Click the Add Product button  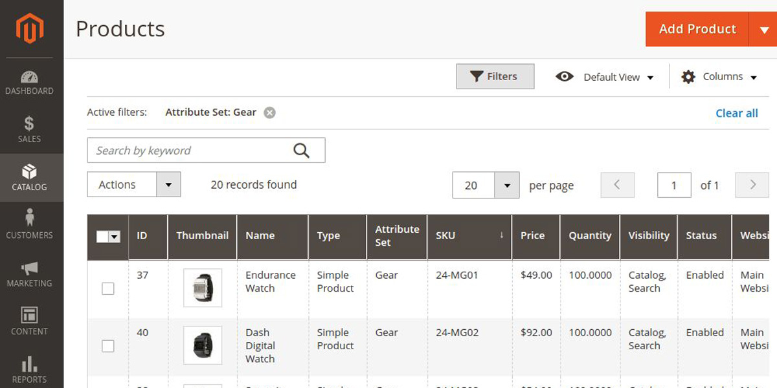coord(697,29)
